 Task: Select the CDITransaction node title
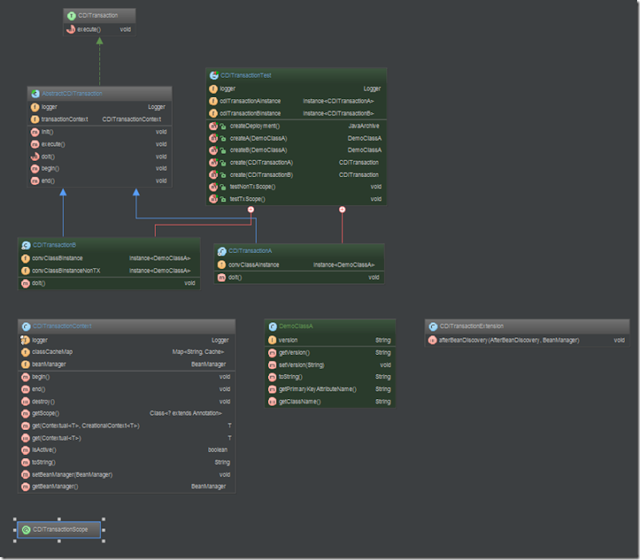[98, 15]
